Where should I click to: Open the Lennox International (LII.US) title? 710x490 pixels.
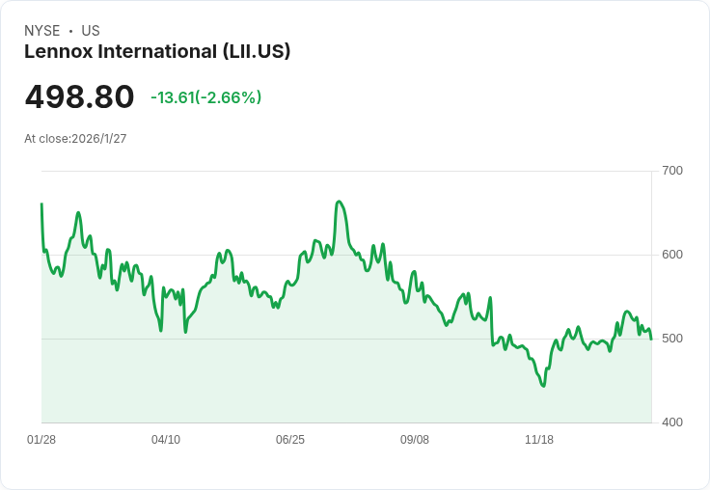click(x=157, y=51)
